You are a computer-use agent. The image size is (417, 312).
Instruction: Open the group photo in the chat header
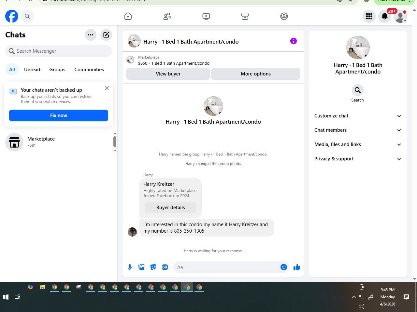tap(134, 41)
